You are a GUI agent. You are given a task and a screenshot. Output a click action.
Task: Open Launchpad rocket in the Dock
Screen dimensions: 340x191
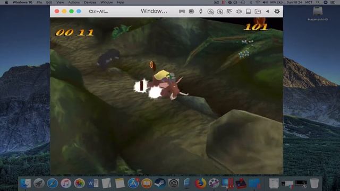(x=39, y=184)
